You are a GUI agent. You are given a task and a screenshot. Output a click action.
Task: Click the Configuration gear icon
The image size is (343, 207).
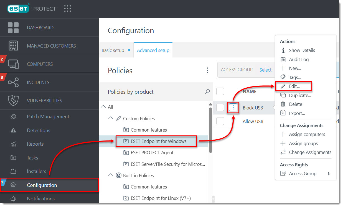13,185
